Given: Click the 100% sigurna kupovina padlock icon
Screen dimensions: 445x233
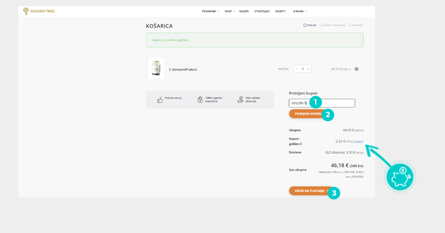Looking at the screenshot, I should (x=200, y=100).
